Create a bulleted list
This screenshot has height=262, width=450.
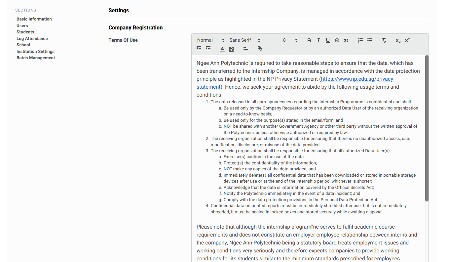369,40
